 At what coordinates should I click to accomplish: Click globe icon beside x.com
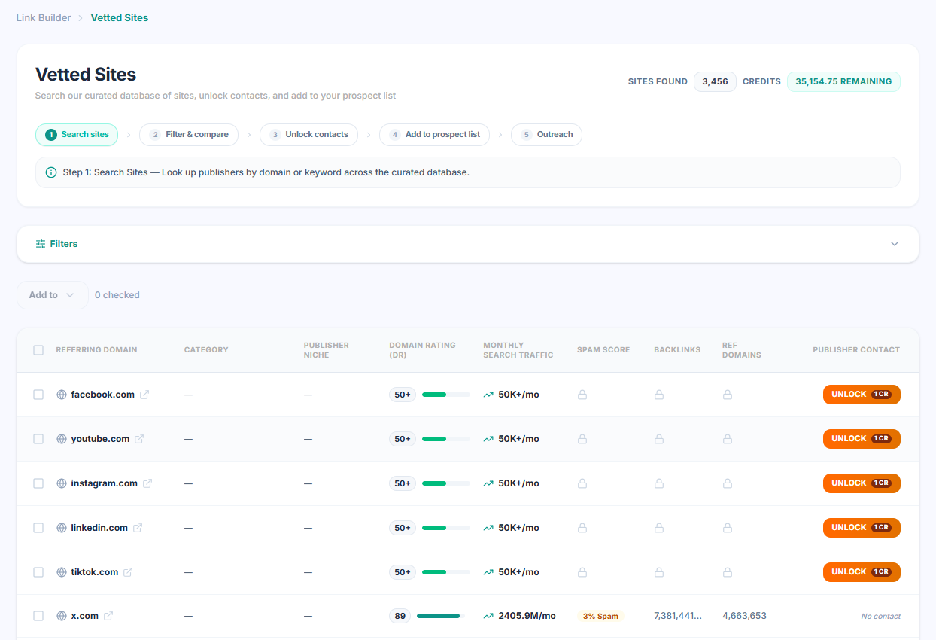tap(62, 616)
